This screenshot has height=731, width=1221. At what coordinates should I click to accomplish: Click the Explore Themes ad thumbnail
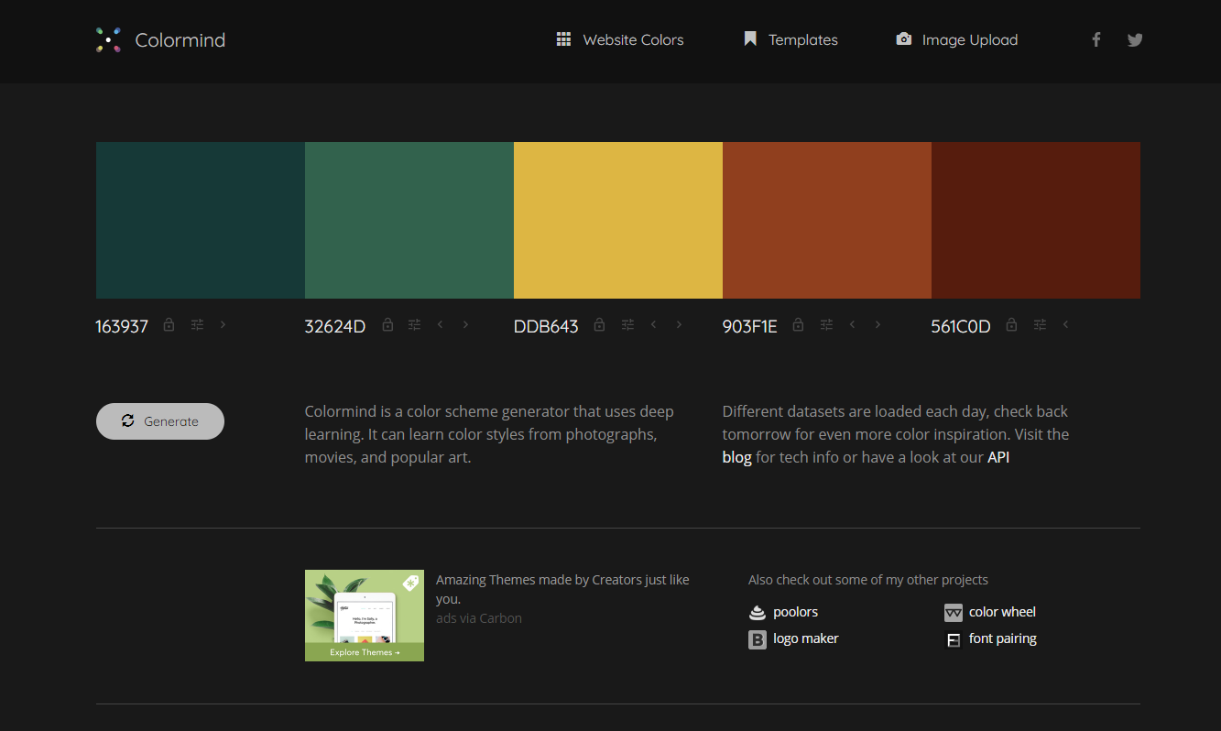click(x=364, y=615)
